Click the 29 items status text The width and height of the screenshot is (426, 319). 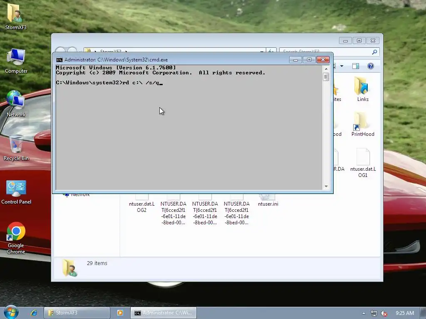click(x=97, y=263)
